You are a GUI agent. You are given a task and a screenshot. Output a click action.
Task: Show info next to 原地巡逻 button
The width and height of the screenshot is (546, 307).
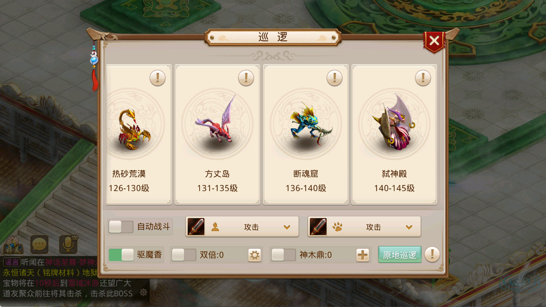(x=432, y=254)
